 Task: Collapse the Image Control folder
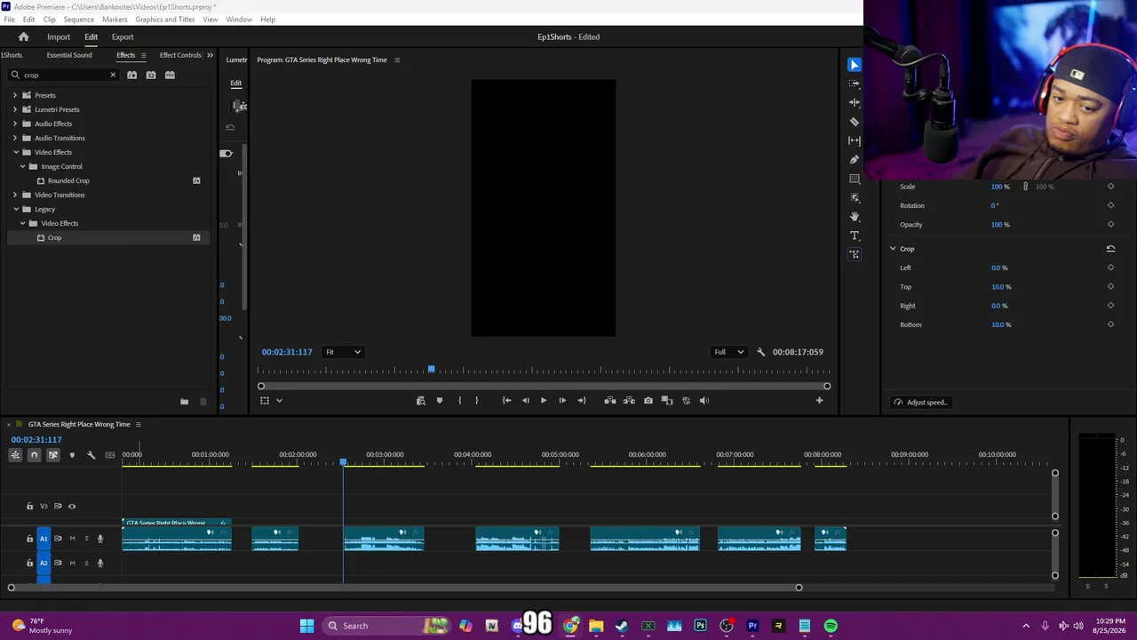(x=22, y=166)
